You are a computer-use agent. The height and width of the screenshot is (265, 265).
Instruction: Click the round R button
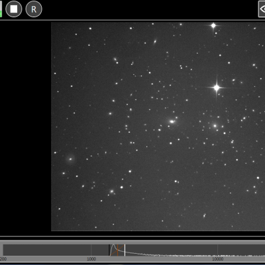(34, 9)
